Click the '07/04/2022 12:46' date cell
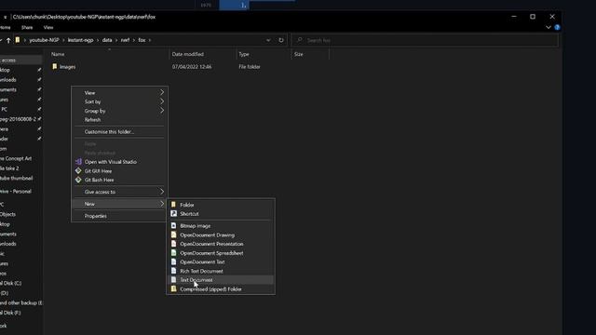The image size is (596, 335). point(192,67)
